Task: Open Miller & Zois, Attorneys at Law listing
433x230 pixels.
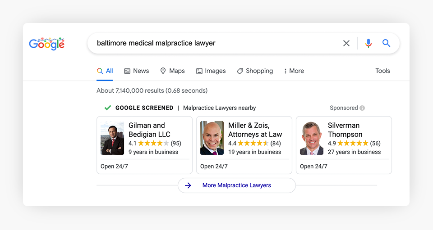Action: 255,130
